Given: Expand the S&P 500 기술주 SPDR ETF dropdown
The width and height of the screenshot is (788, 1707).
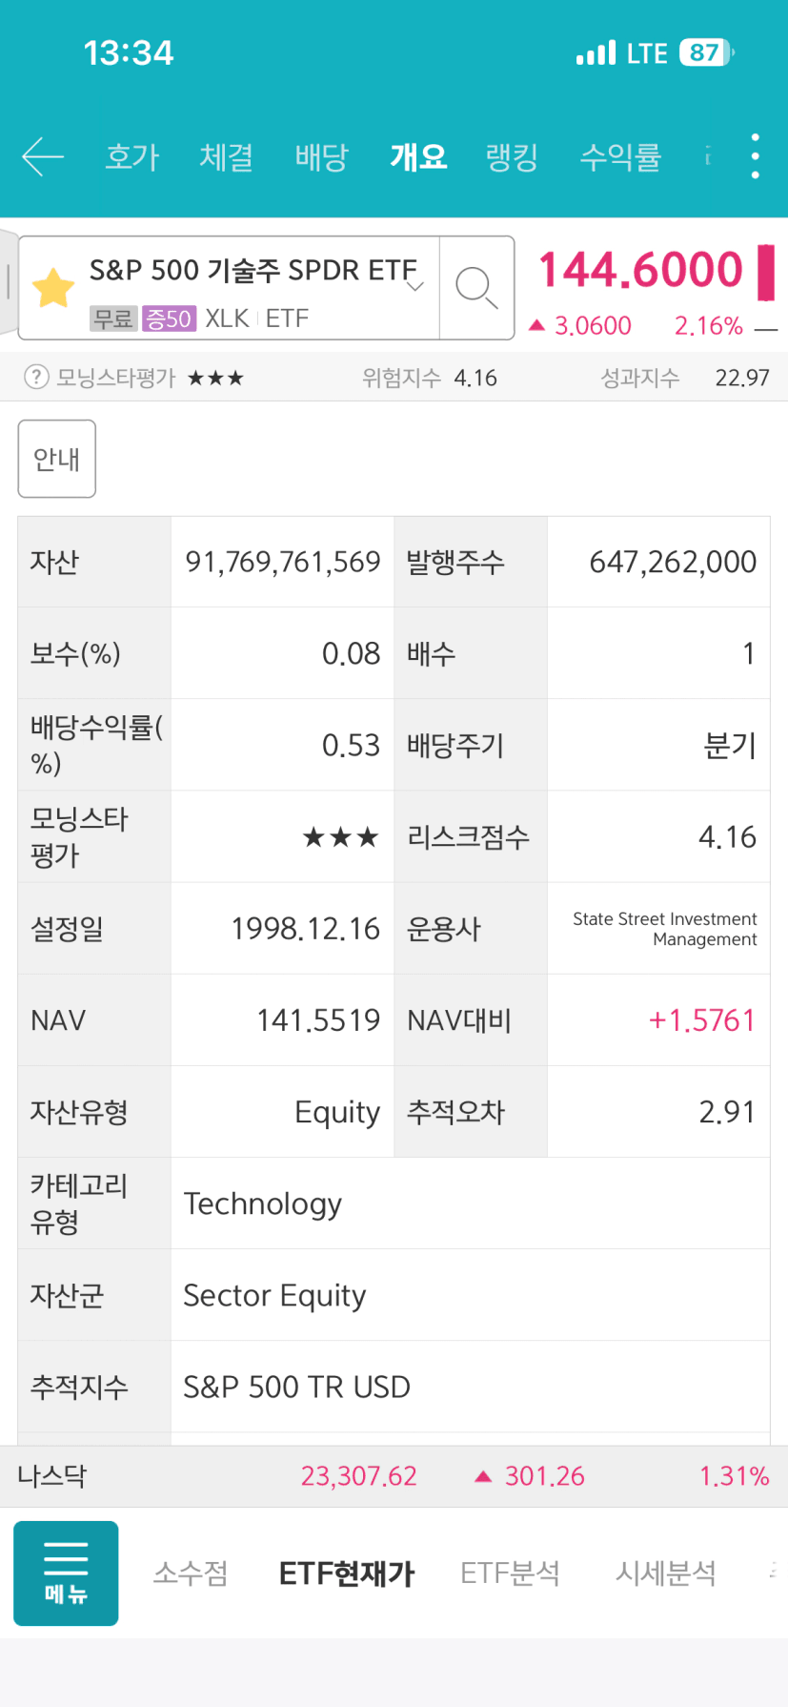Looking at the screenshot, I should click(x=414, y=285).
